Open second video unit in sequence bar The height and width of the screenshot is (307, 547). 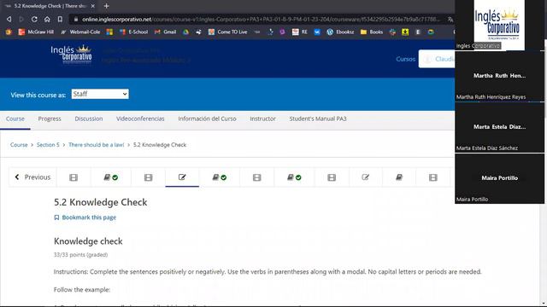(x=148, y=177)
